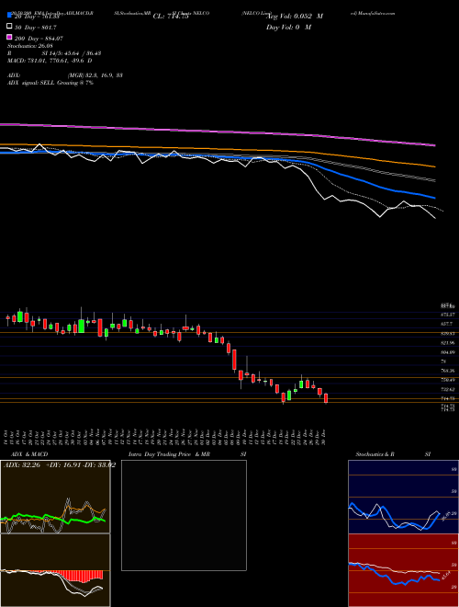Click the last red candlestick on the price chart
This screenshot has height=607, width=459.
pos(326,398)
